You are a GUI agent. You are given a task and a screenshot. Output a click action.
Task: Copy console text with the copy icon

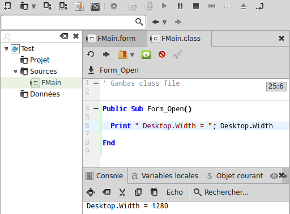click(x=138, y=192)
